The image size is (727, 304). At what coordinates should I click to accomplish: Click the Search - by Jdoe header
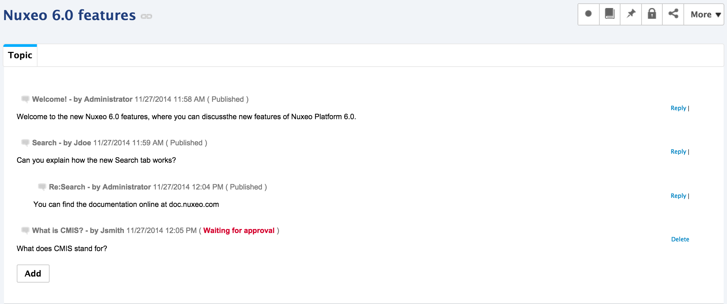(x=62, y=143)
